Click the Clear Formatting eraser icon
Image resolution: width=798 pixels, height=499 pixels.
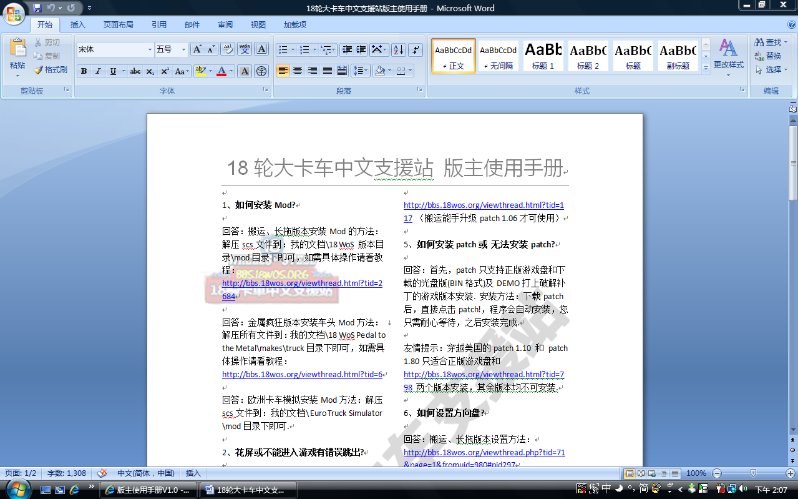(228, 49)
